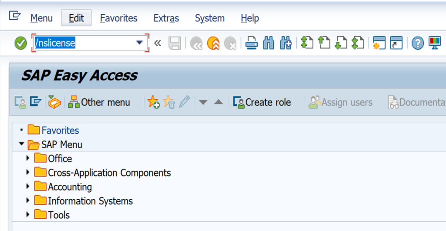Expand the Cross-Application Components arrow
446x231 pixels.
[27, 172]
